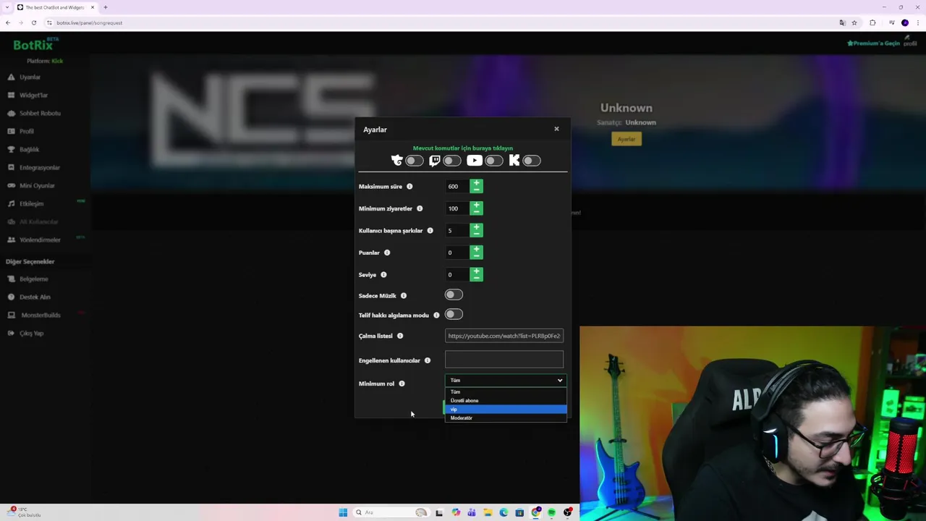
Task: Click the Çıkış Yap logout icon
Action: (12, 333)
